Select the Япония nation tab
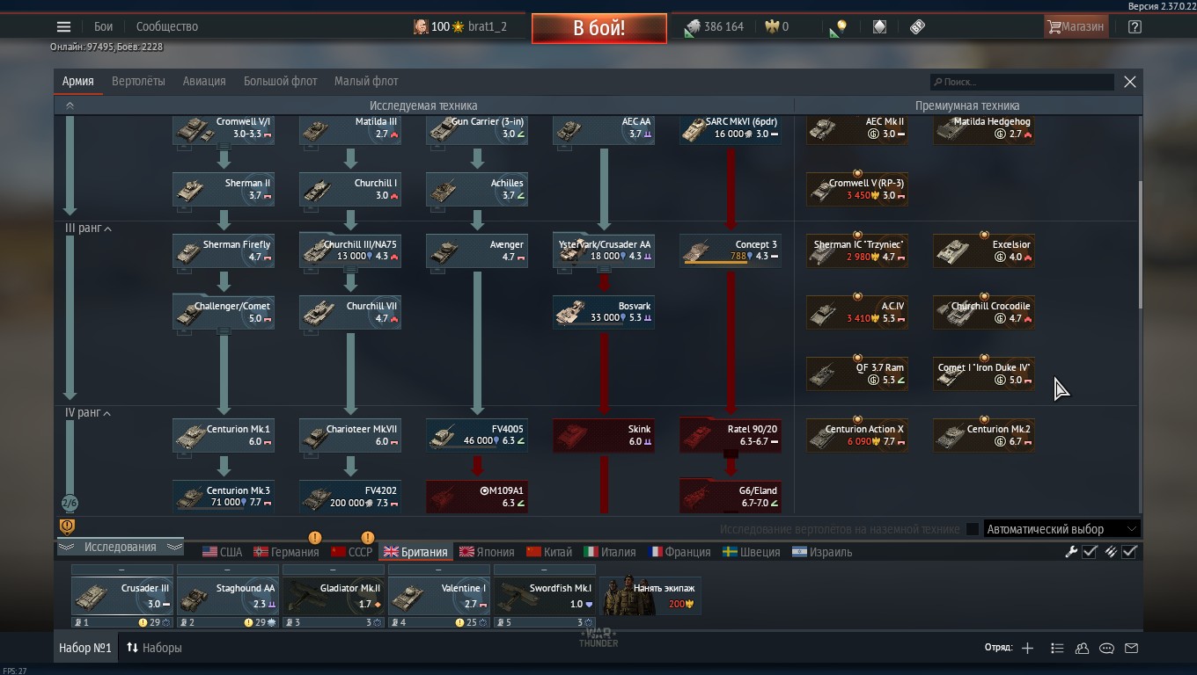Viewport: 1197px width, 675px height. click(x=487, y=552)
